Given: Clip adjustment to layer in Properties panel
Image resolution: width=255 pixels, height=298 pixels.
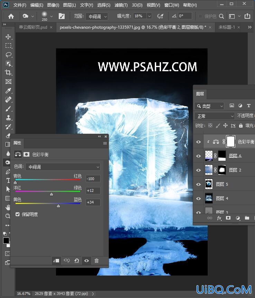Looking at the screenshot, I should click(56, 261).
